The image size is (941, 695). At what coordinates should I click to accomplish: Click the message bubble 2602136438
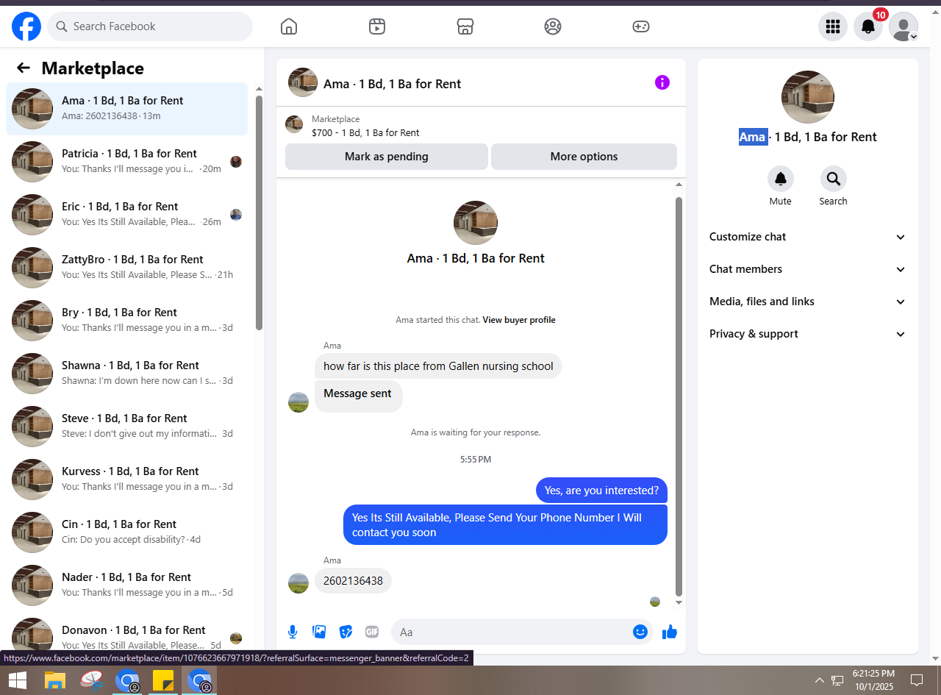(353, 581)
